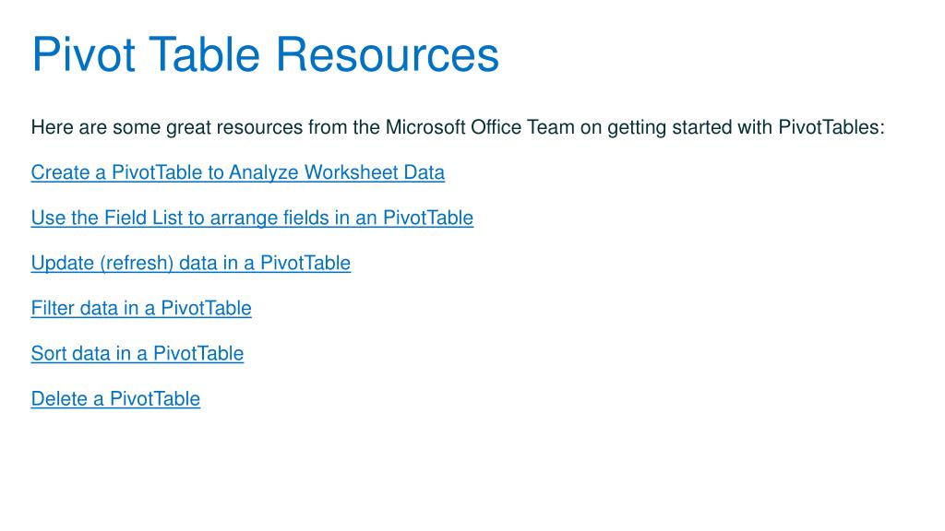
Task: Visit the Sort data in a PivotTable link
Action: [138, 353]
